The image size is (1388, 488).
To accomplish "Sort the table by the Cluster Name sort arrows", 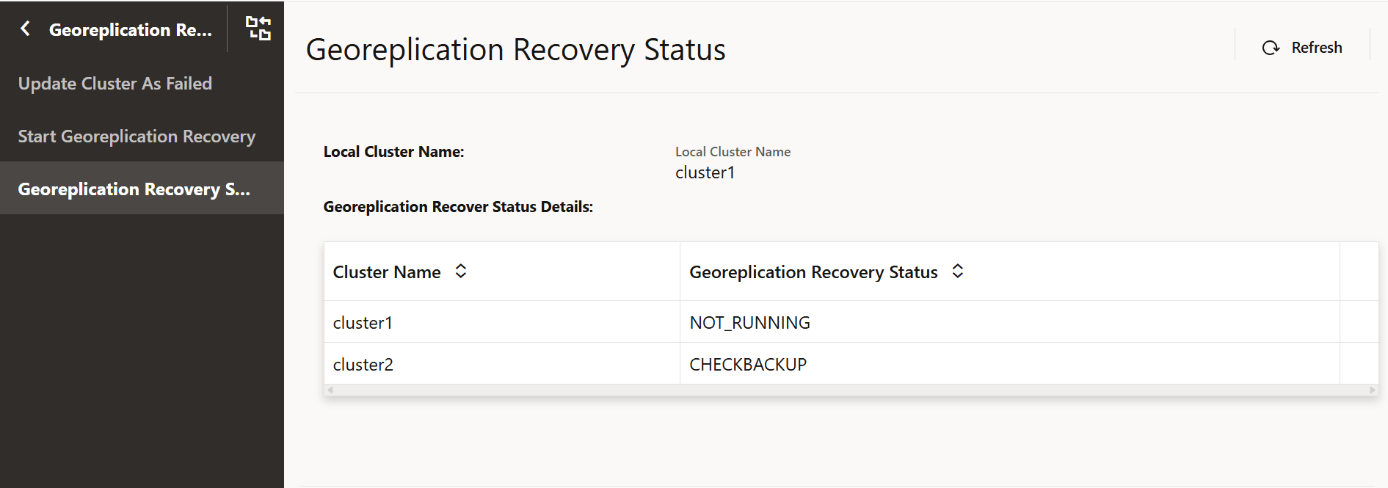I will pos(461,272).
